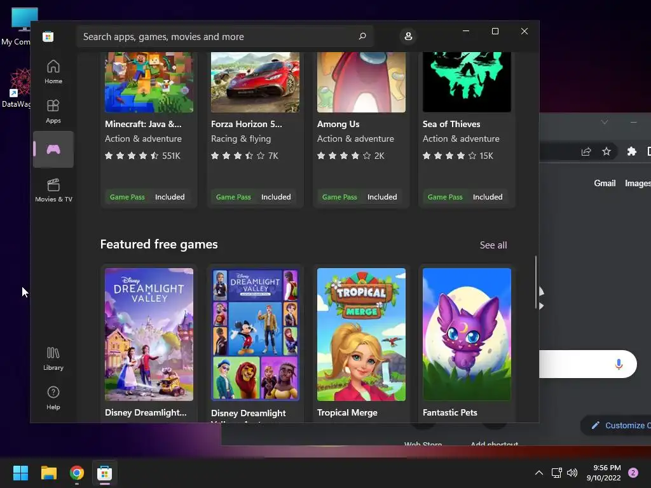Image resolution: width=651 pixels, height=488 pixels.
Task: Click the Featured free games heading
Action: coord(158,245)
